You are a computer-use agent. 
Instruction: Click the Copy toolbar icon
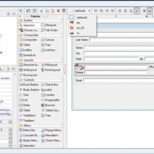coord(47,11)
